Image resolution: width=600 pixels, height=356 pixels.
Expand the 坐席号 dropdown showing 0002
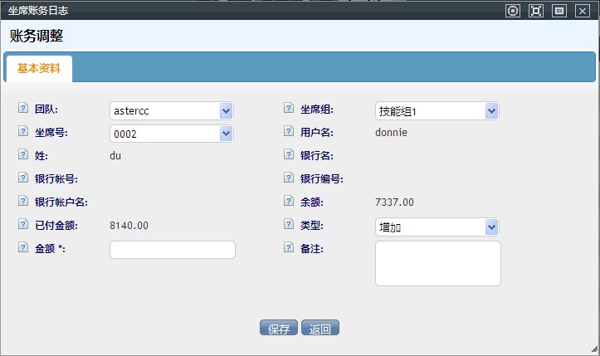pyautogui.click(x=172, y=134)
